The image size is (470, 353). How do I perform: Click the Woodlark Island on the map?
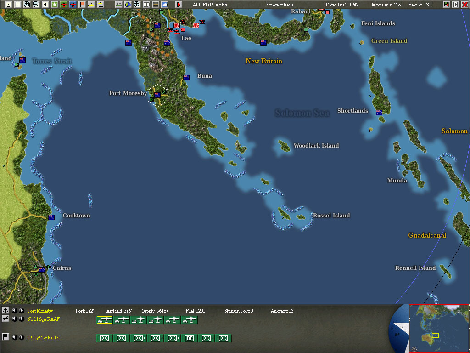tap(284, 146)
